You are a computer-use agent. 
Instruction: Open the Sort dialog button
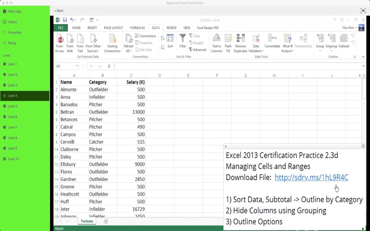point(170,41)
